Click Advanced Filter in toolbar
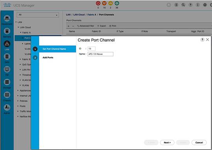 [x=86, y=26]
